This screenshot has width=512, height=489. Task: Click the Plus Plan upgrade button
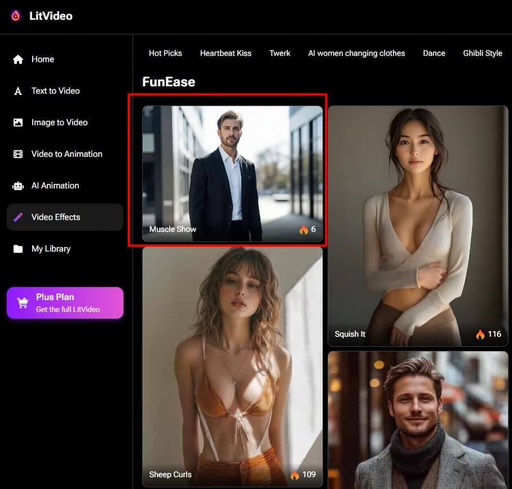point(65,303)
